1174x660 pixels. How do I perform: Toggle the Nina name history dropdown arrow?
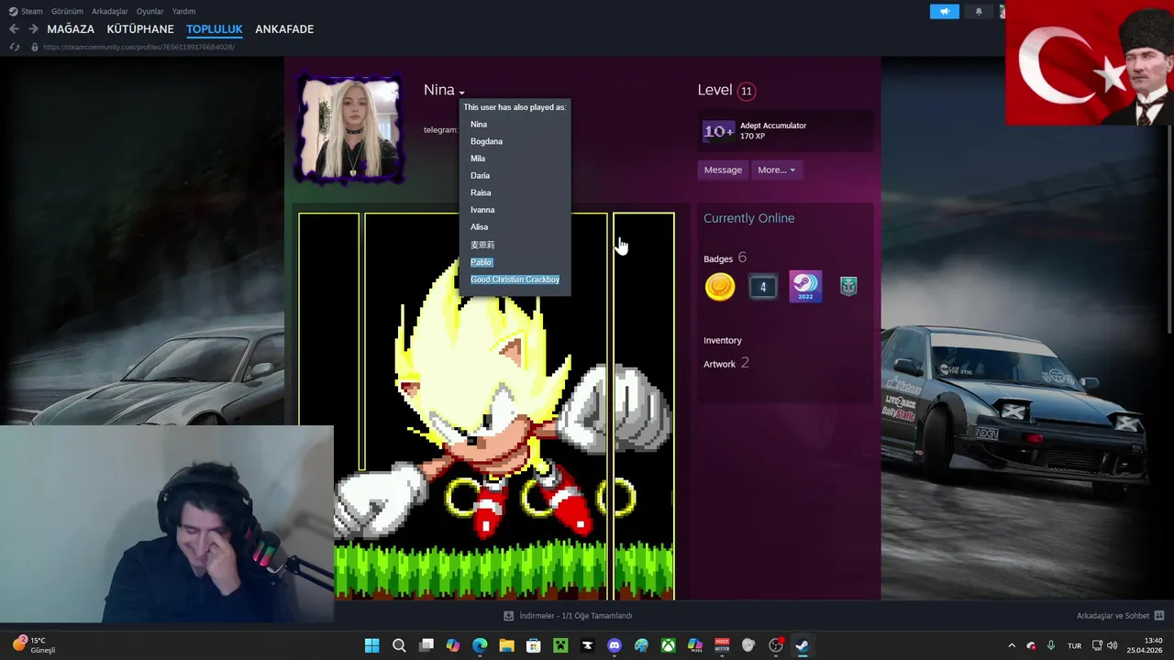point(462,93)
